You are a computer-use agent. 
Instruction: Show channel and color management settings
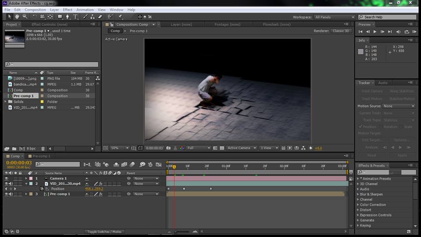(x=182, y=148)
